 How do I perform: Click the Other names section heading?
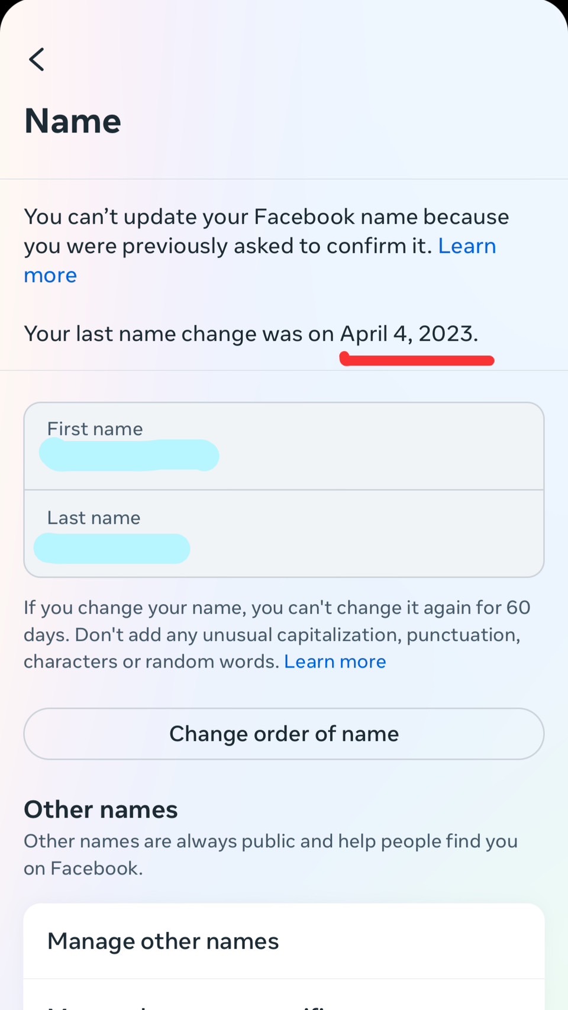coord(101,809)
